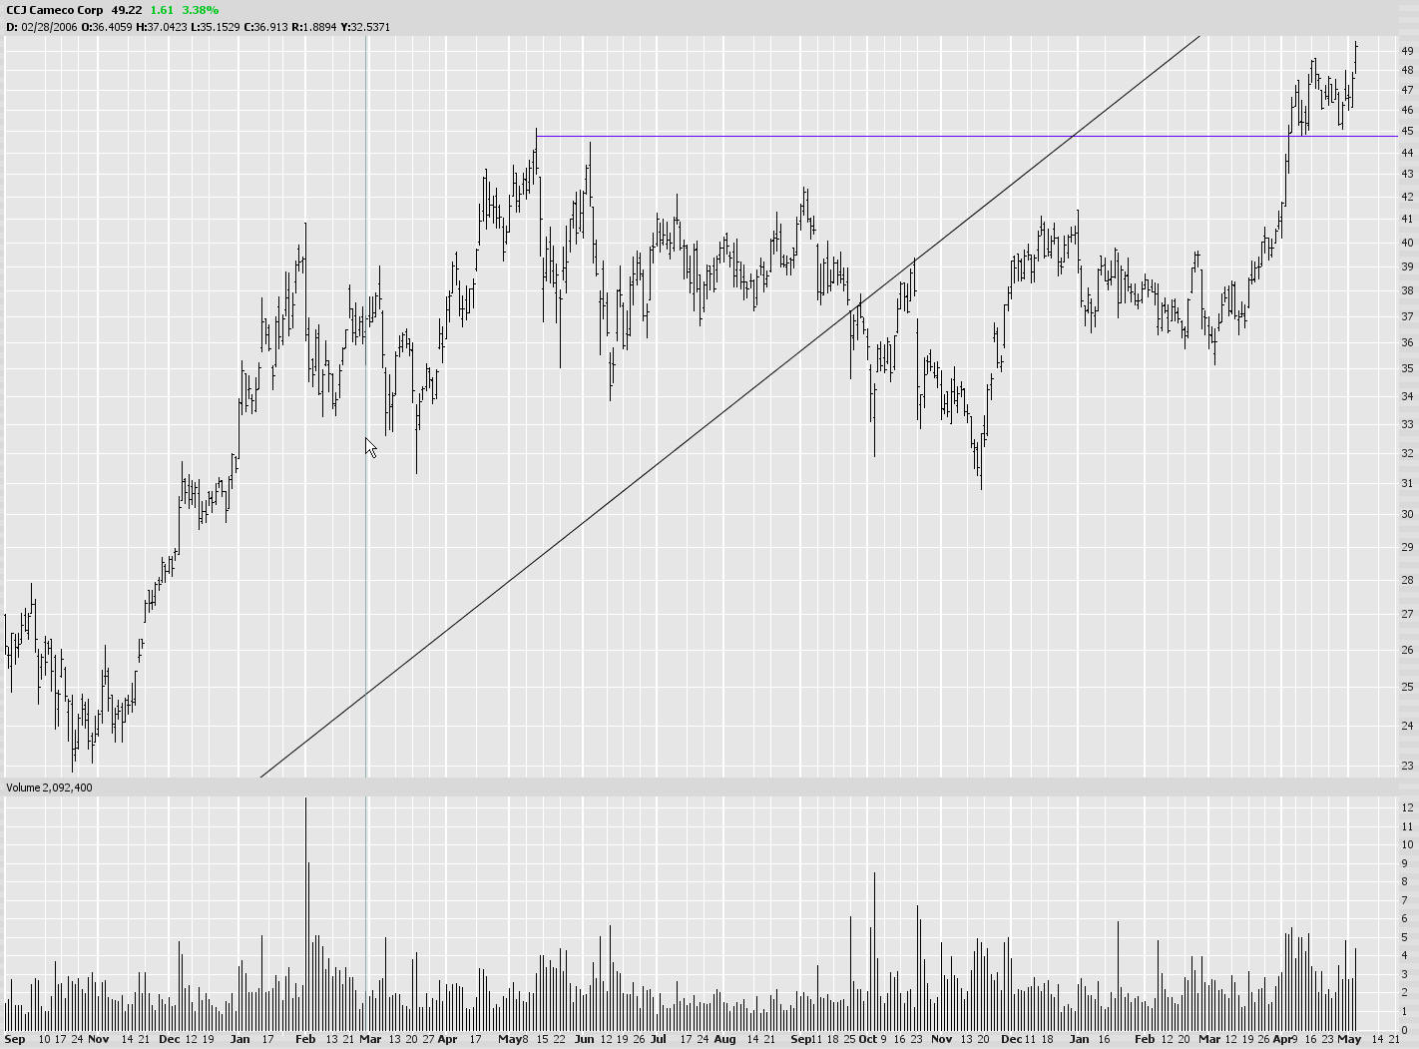Viewport: 1419px width, 1049px height.
Task: Select the last price value 49.22
Action: pyautogui.click(x=127, y=10)
